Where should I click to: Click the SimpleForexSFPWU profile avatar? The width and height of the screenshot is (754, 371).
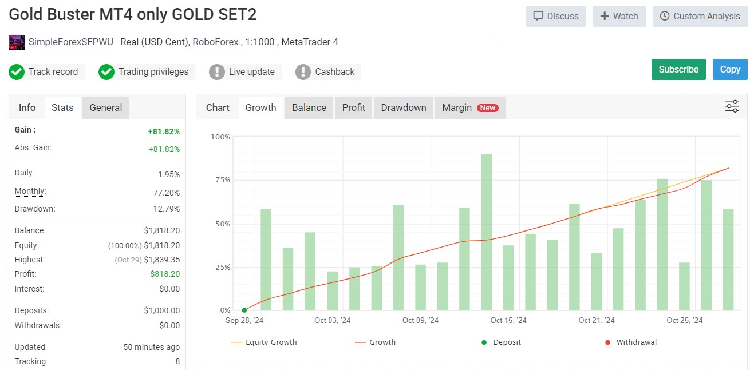17,42
